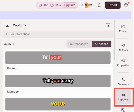
Task: Click the Upgrade button
Action: point(70,5)
